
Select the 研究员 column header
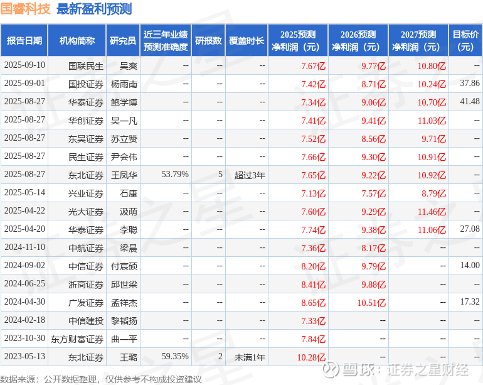click(x=123, y=40)
